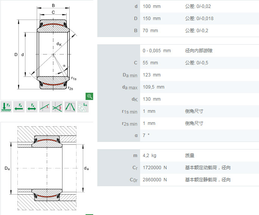Click the α value 7 °
The image size is (259, 215).
click(146, 136)
